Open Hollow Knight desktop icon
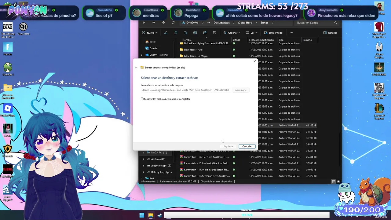The height and width of the screenshot is (220, 391). [x=379, y=50]
